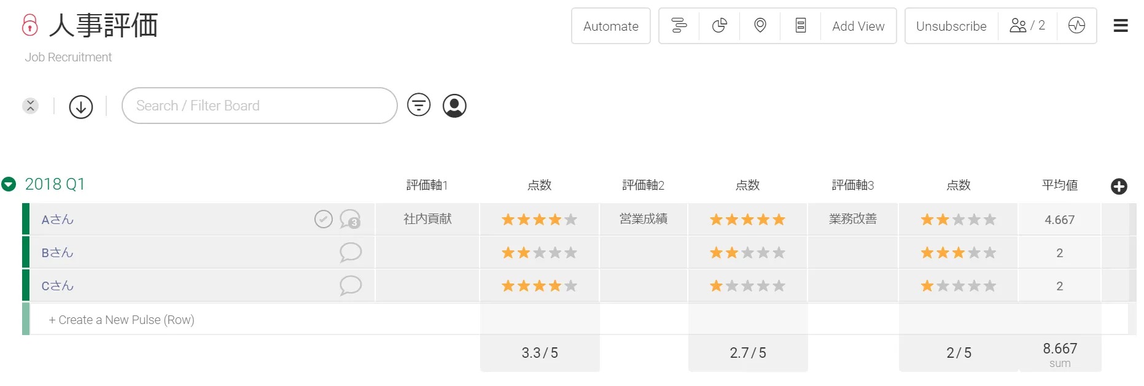Click the Automate button
1144x386 pixels.
(610, 26)
